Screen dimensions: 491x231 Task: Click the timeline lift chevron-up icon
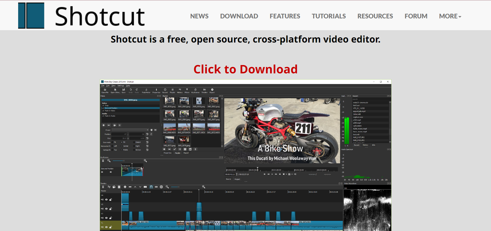pyautogui.click(x=135, y=187)
